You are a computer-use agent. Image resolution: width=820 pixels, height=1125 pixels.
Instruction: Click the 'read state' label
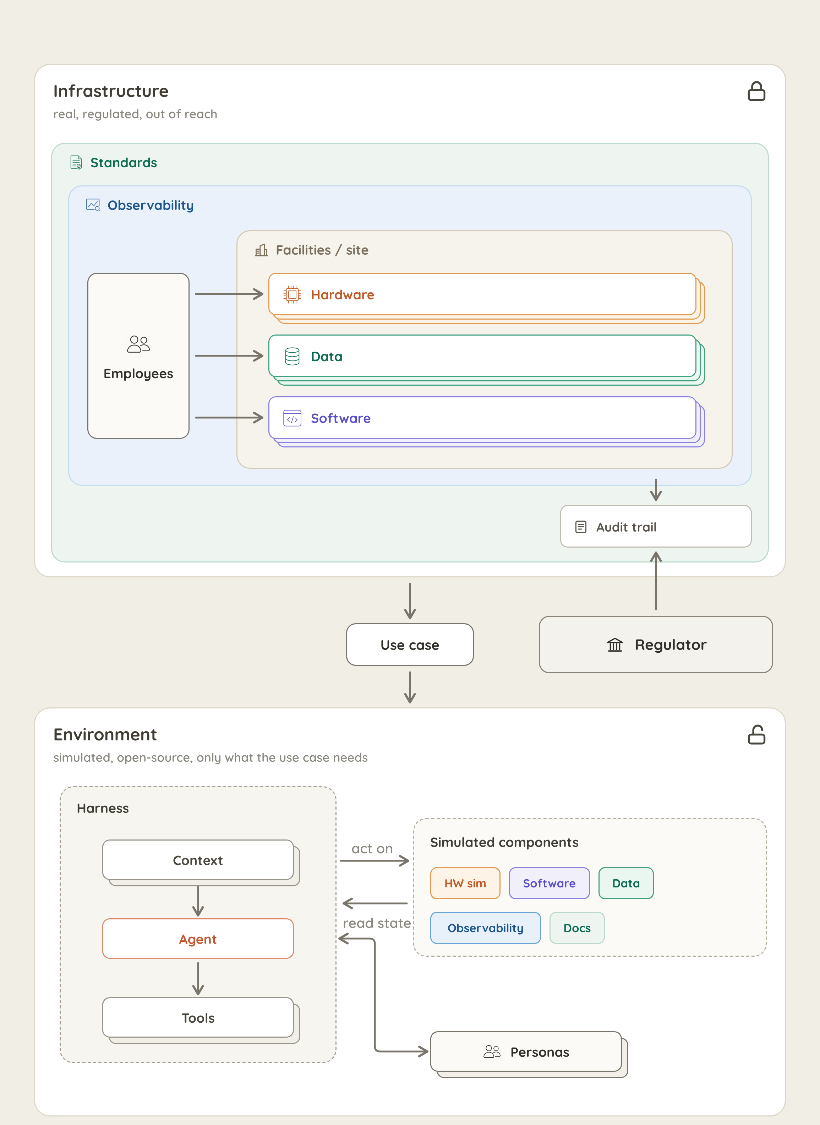[x=377, y=923]
